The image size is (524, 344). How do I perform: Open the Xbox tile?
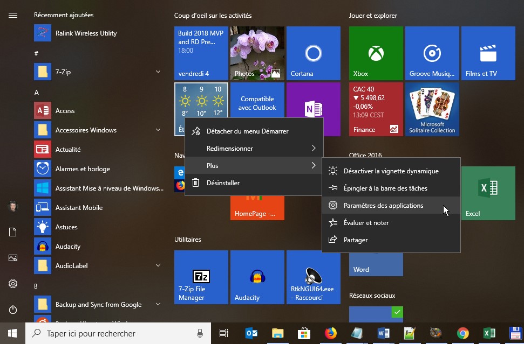point(376,53)
